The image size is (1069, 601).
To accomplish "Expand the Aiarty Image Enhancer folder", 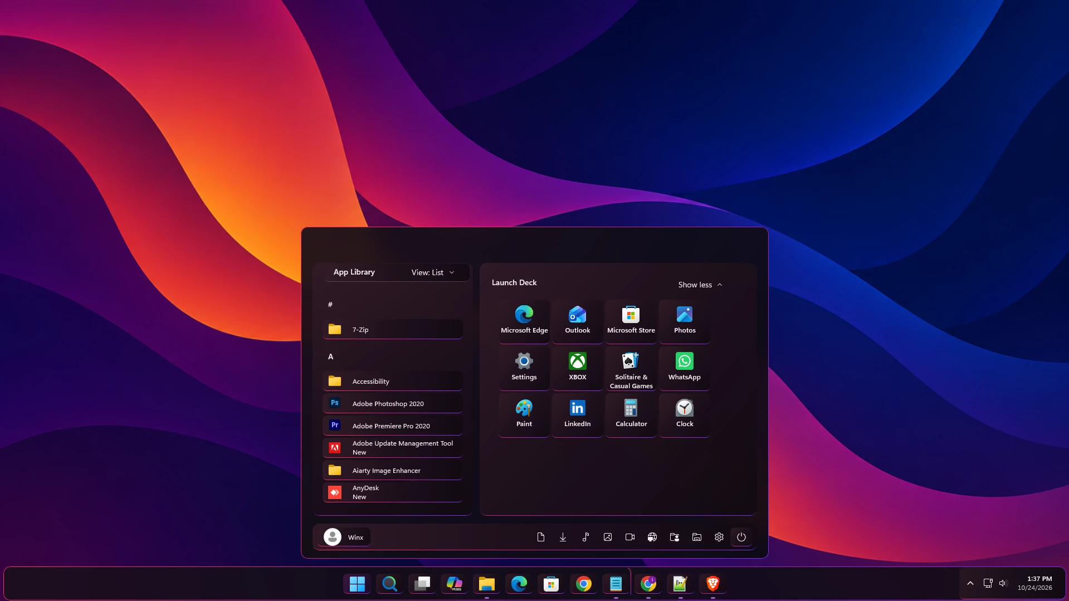I will [393, 470].
